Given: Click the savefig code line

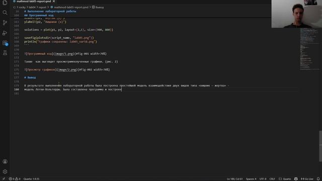Looking at the screenshot, I should [x=59, y=38].
